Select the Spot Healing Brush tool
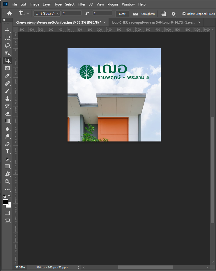The image size is (216, 271). 7,83
